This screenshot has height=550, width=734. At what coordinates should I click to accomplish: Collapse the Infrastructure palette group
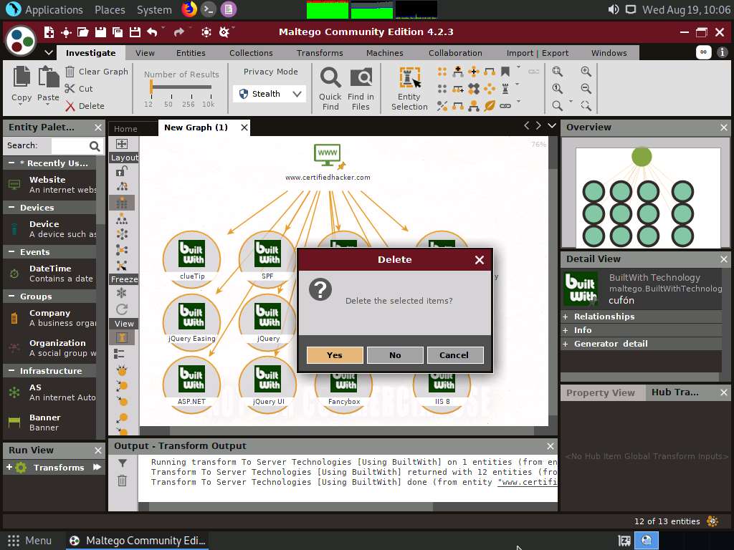(x=11, y=370)
